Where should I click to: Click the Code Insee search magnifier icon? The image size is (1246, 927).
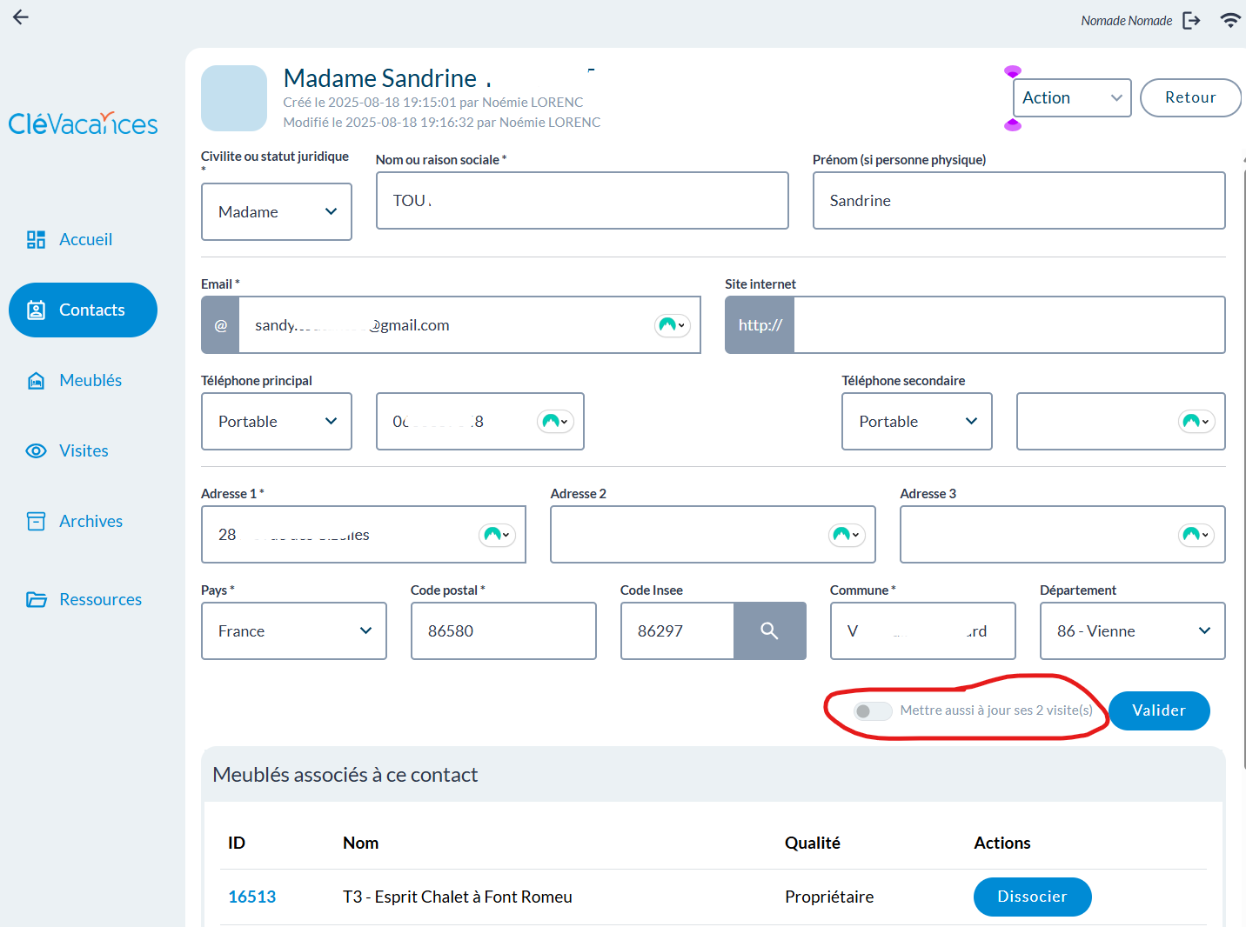pyautogui.click(x=769, y=631)
